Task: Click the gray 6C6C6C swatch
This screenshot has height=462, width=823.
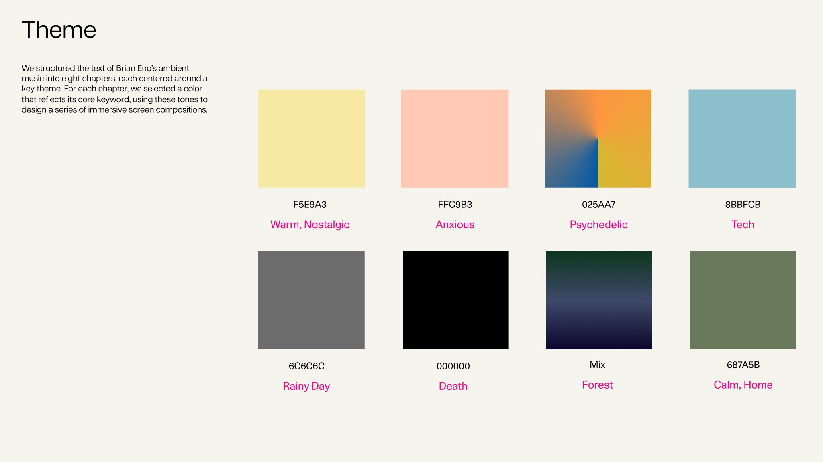Action: 311,300
